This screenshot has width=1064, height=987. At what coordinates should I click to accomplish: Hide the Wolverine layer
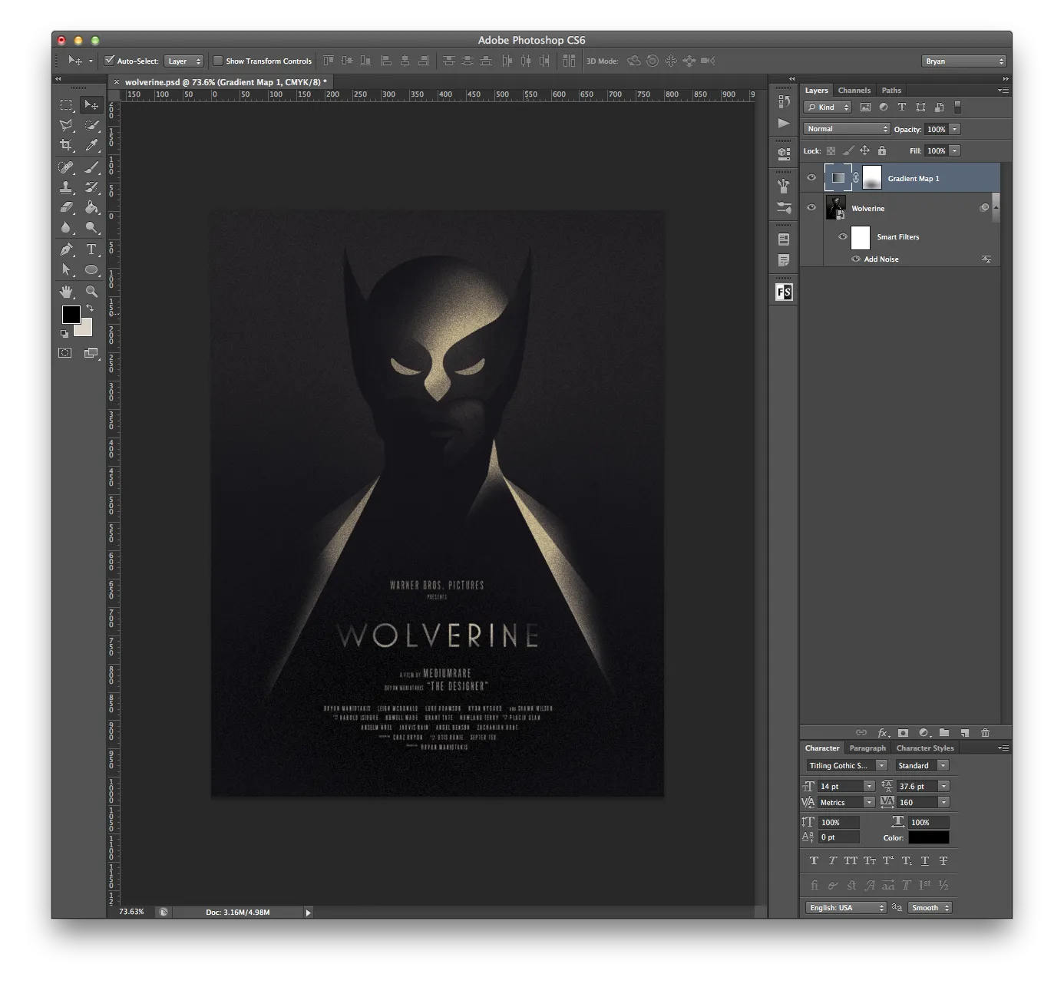pos(811,208)
